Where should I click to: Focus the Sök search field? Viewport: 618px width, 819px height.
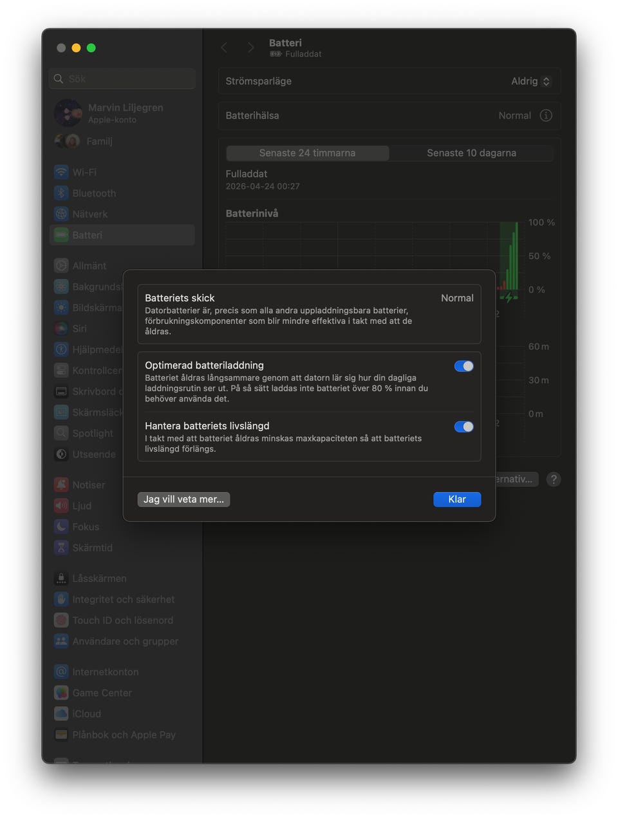pyautogui.click(x=122, y=79)
